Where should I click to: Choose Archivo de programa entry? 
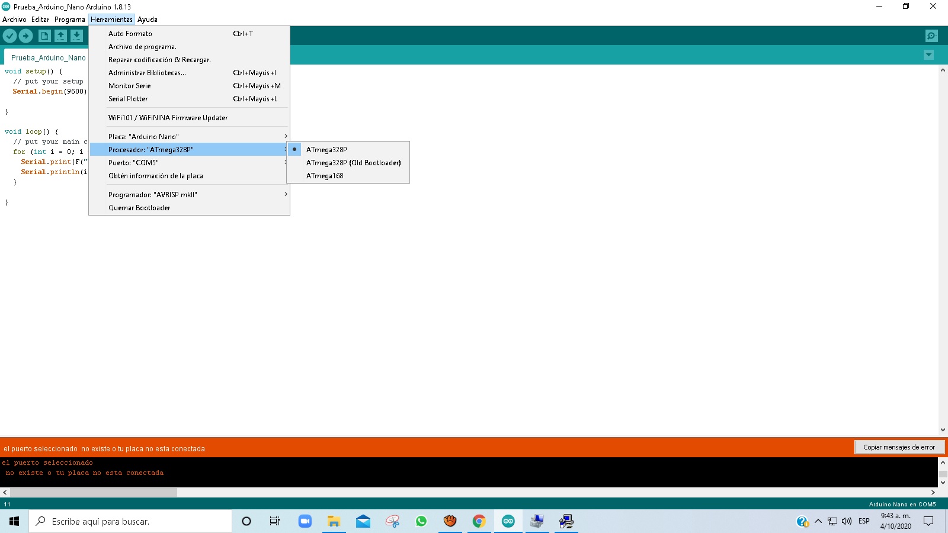[189, 46]
